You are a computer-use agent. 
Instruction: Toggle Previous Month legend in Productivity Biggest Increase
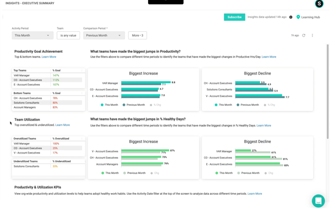(x=134, y=105)
